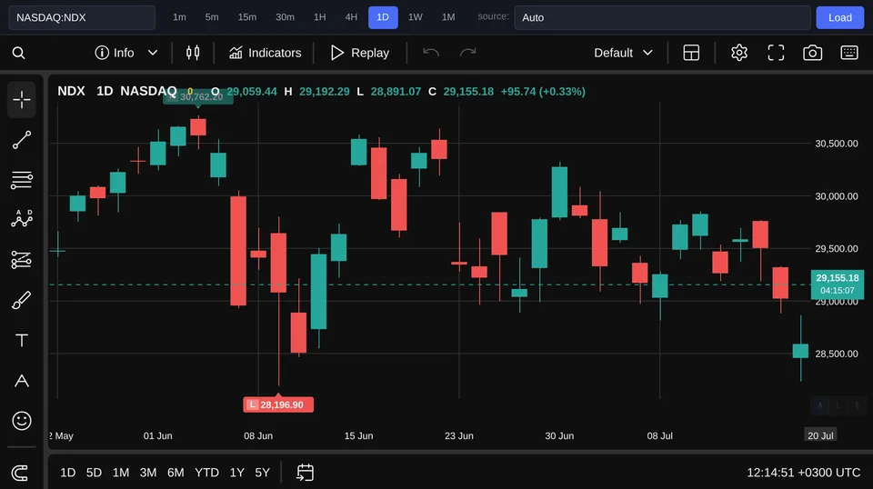The width and height of the screenshot is (873, 489).
Task: Switch to the 30m timeframe
Action: point(285,17)
